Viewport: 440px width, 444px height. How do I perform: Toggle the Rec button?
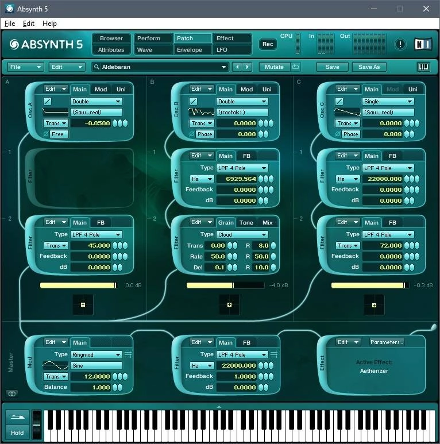point(268,44)
